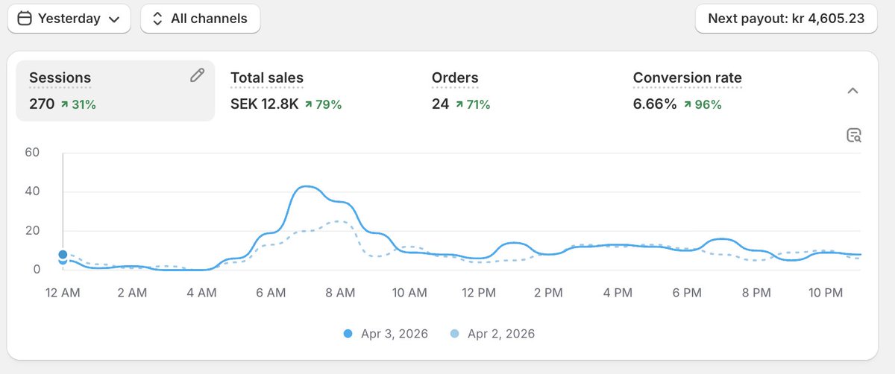Click the 4 PM axis label

[x=618, y=294]
